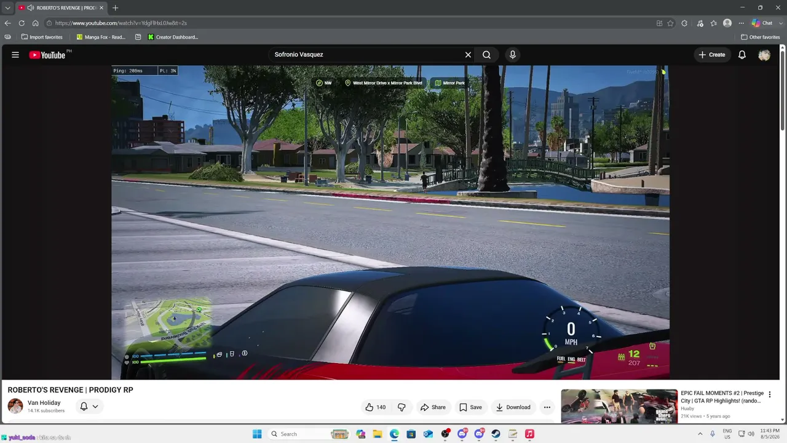Open the Create menu on YouTube
Screen dimensions: 787x443
(x=712, y=55)
